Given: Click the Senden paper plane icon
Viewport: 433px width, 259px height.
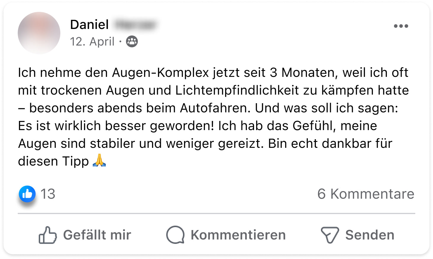Looking at the screenshot, I should 329,235.
